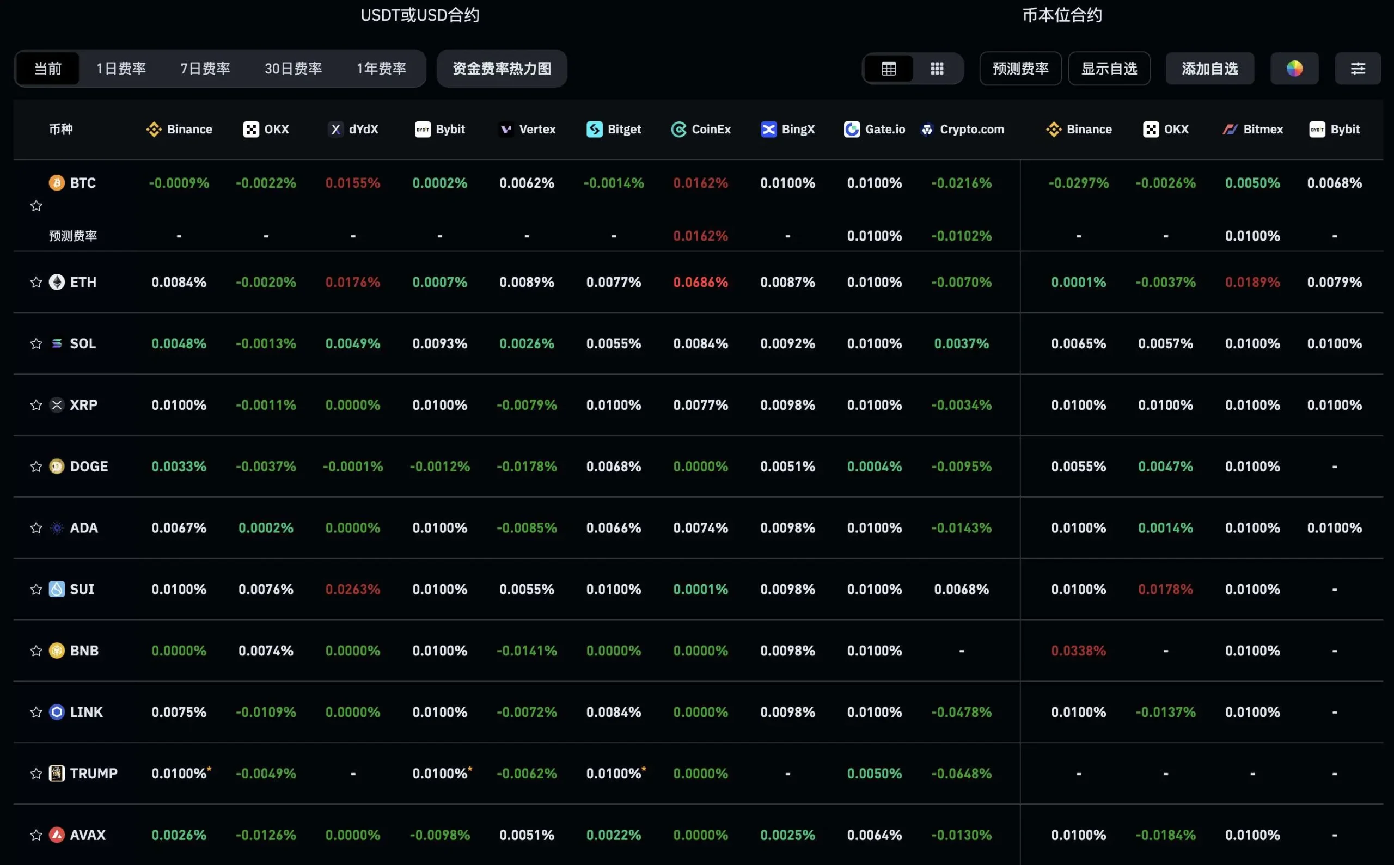Toggle the ETH favorite star

pyautogui.click(x=36, y=282)
